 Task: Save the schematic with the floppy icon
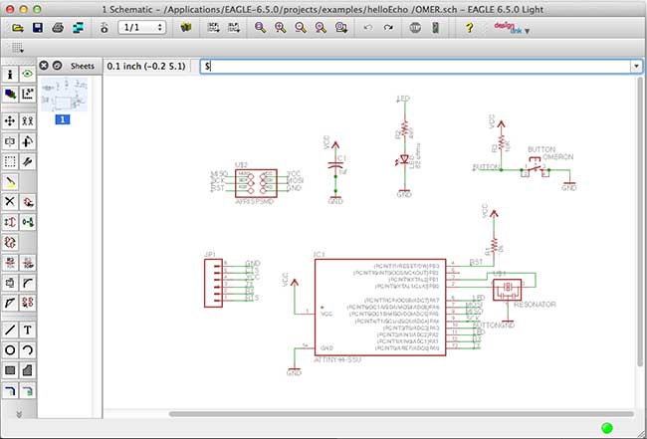coord(38,28)
